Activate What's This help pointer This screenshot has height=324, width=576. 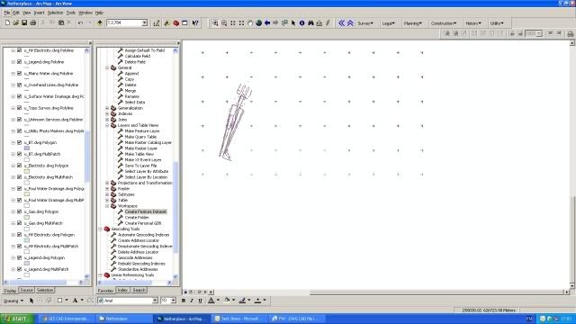pos(195,23)
